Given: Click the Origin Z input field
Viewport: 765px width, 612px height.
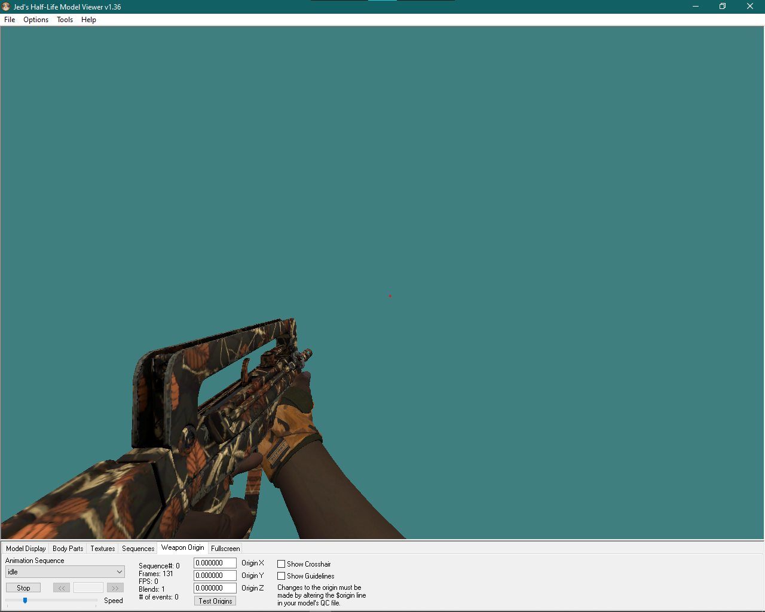Looking at the screenshot, I should 215,588.
